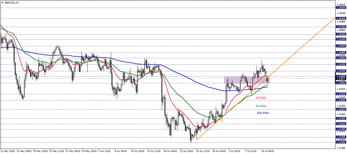Click the 1.32300 level price label
The height and width of the screenshot is (154, 347).
341,119
